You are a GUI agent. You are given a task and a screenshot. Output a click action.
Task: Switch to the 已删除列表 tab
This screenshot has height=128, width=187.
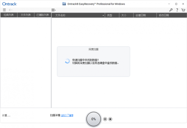tap(43, 15)
